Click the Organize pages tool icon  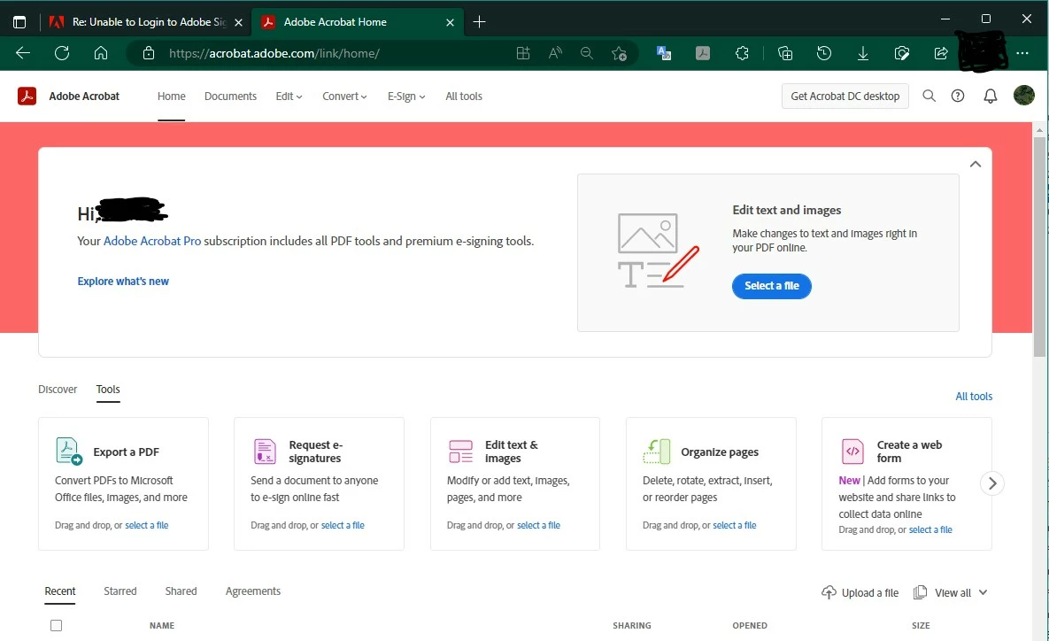pos(656,451)
